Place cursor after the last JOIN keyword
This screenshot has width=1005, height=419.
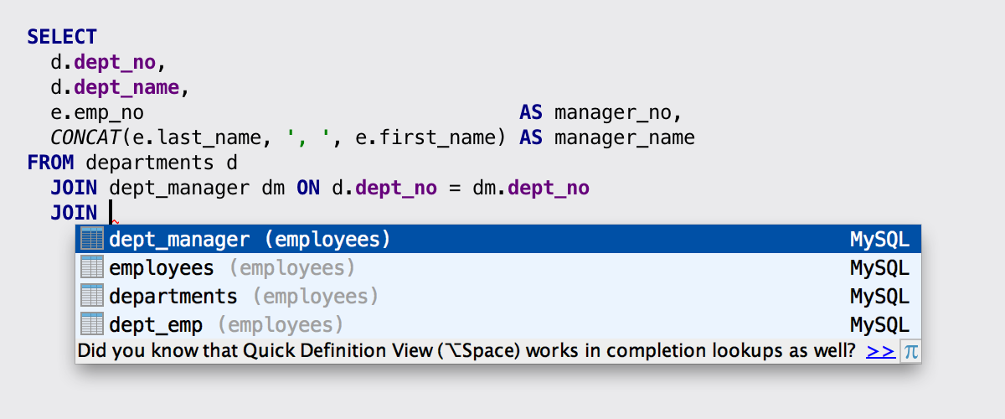(110, 213)
